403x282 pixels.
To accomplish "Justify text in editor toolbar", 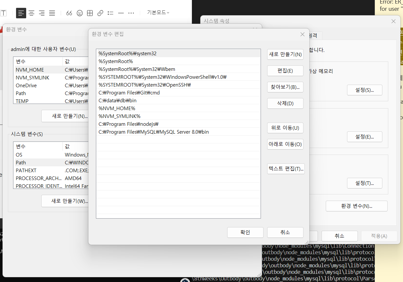I will click(x=52, y=13).
